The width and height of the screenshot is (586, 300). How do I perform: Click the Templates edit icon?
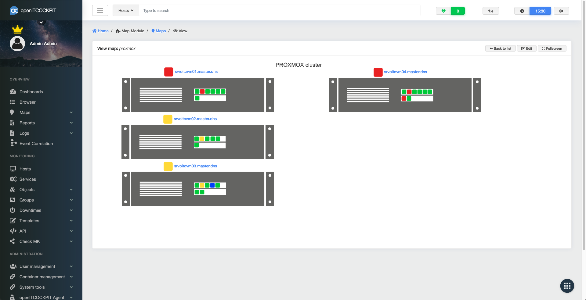13,220
